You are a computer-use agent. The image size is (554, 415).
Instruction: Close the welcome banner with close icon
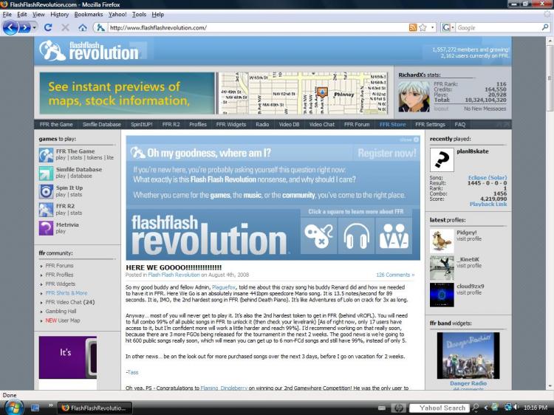tap(416, 140)
